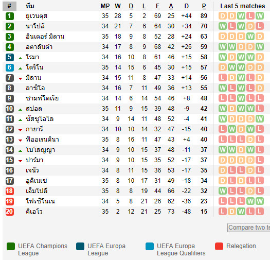Click red down arrow beside มิลาน

pos(21,79)
